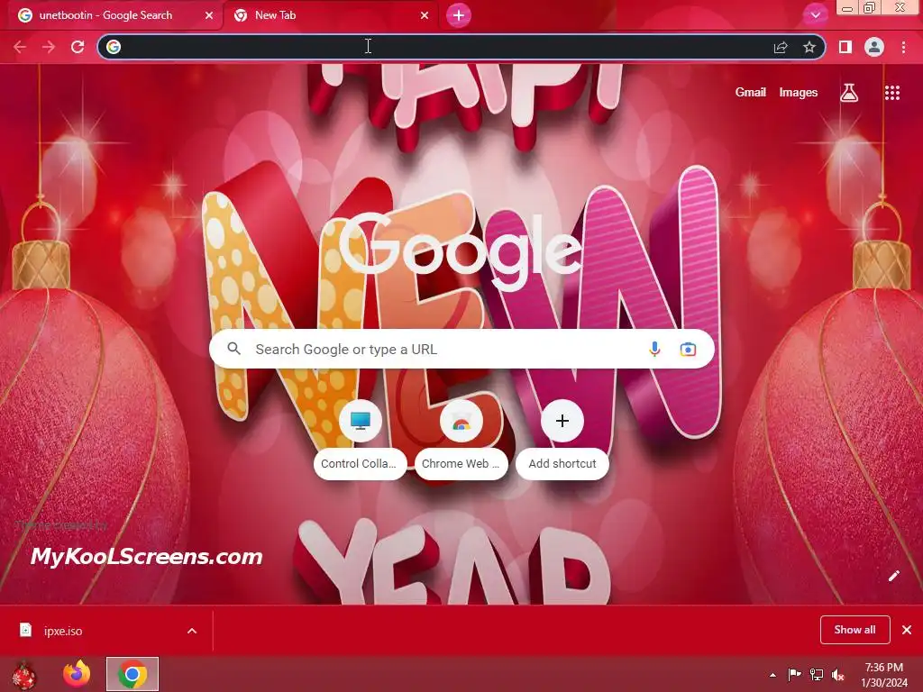The width and height of the screenshot is (923, 692).
Task: Search by image with Google Lens camera
Action: (x=688, y=350)
